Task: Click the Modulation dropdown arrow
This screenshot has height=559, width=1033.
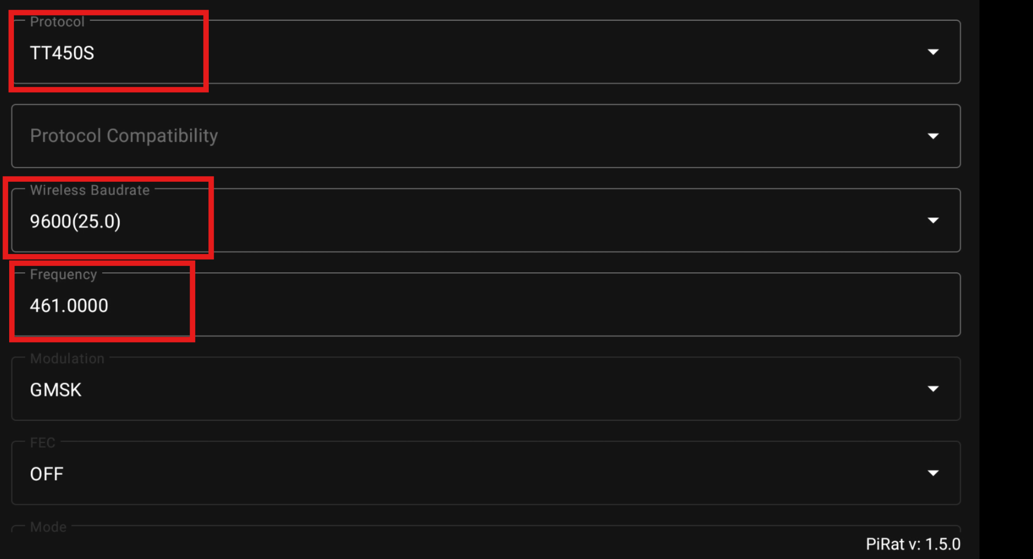Action: (x=933, y=389)
